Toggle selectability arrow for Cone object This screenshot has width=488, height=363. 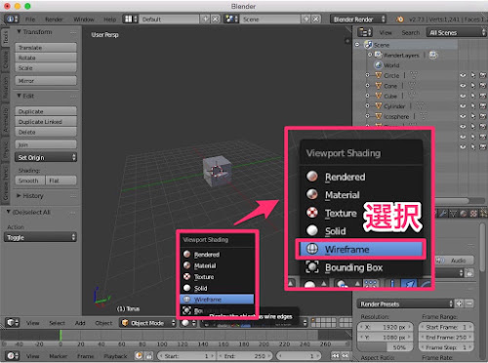[x=473, y=86]
